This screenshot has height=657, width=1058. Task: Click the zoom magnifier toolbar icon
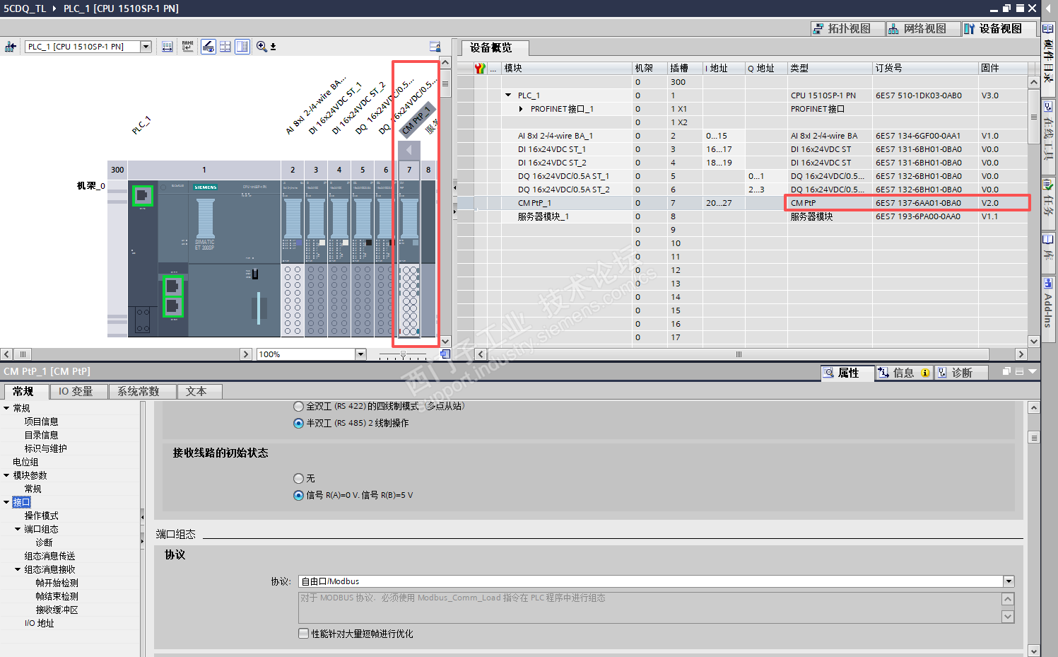(262, 47)
